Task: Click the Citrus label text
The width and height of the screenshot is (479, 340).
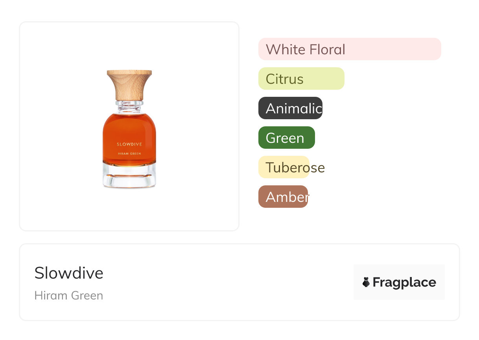Action: coord(285,79)
